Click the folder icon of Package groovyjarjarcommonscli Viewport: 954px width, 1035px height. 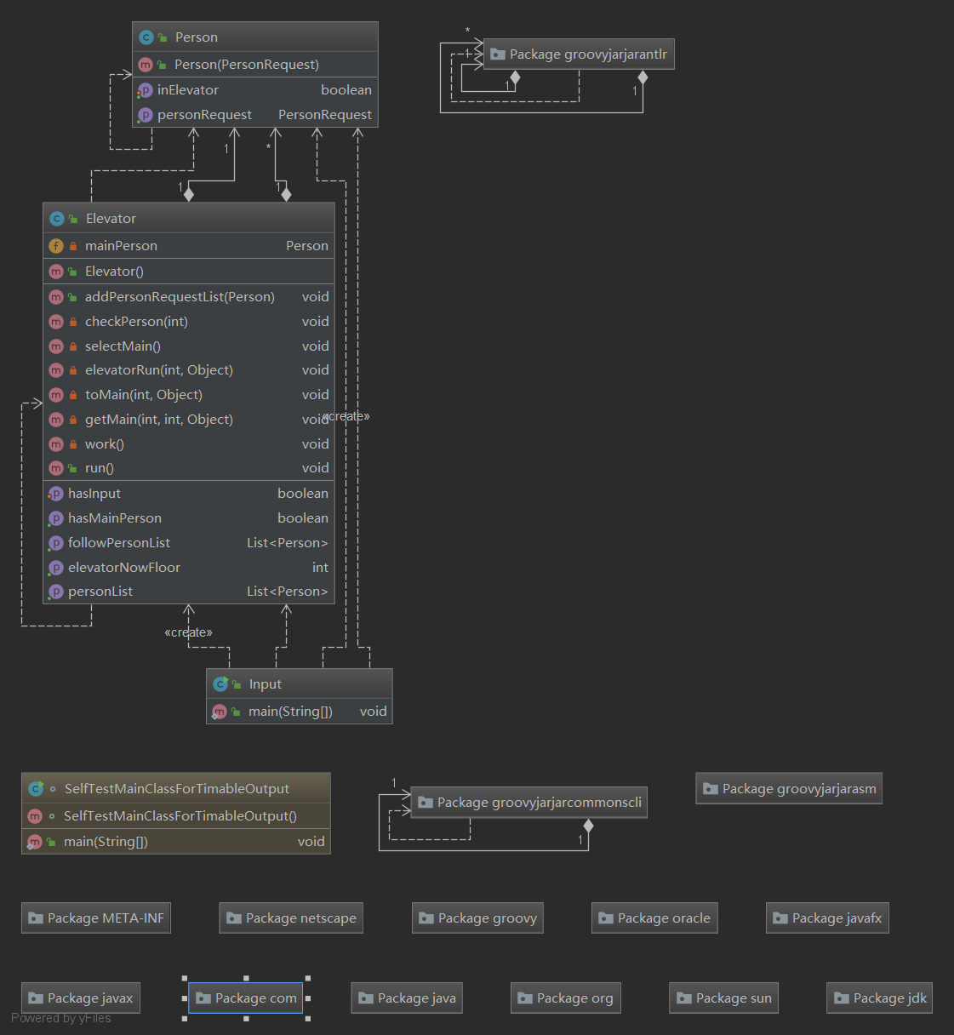click(426, 803)
